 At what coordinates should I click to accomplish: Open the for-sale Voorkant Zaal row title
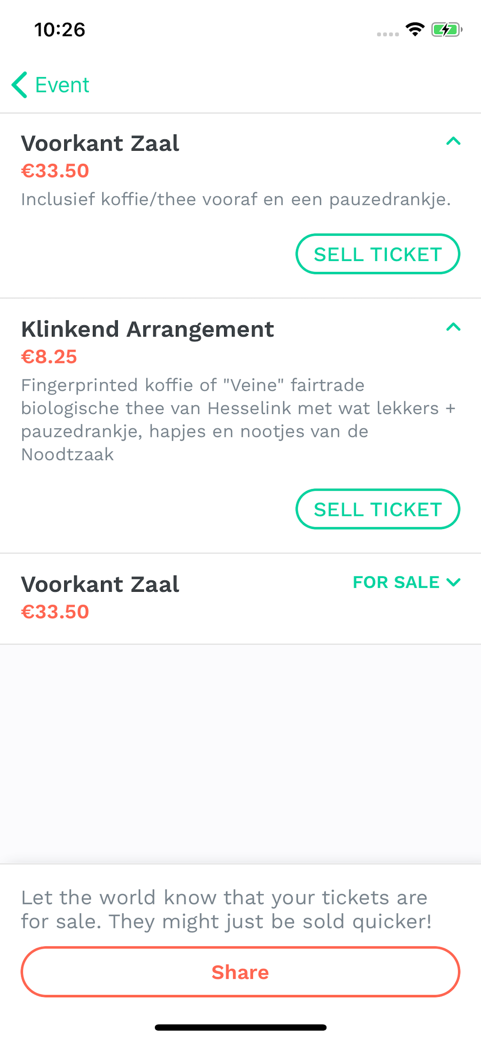(x=100, y=584)
